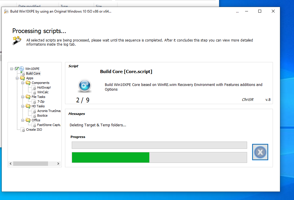294x200 pixels.
Task: Stop processing with the X button
Action: (260, 152)
